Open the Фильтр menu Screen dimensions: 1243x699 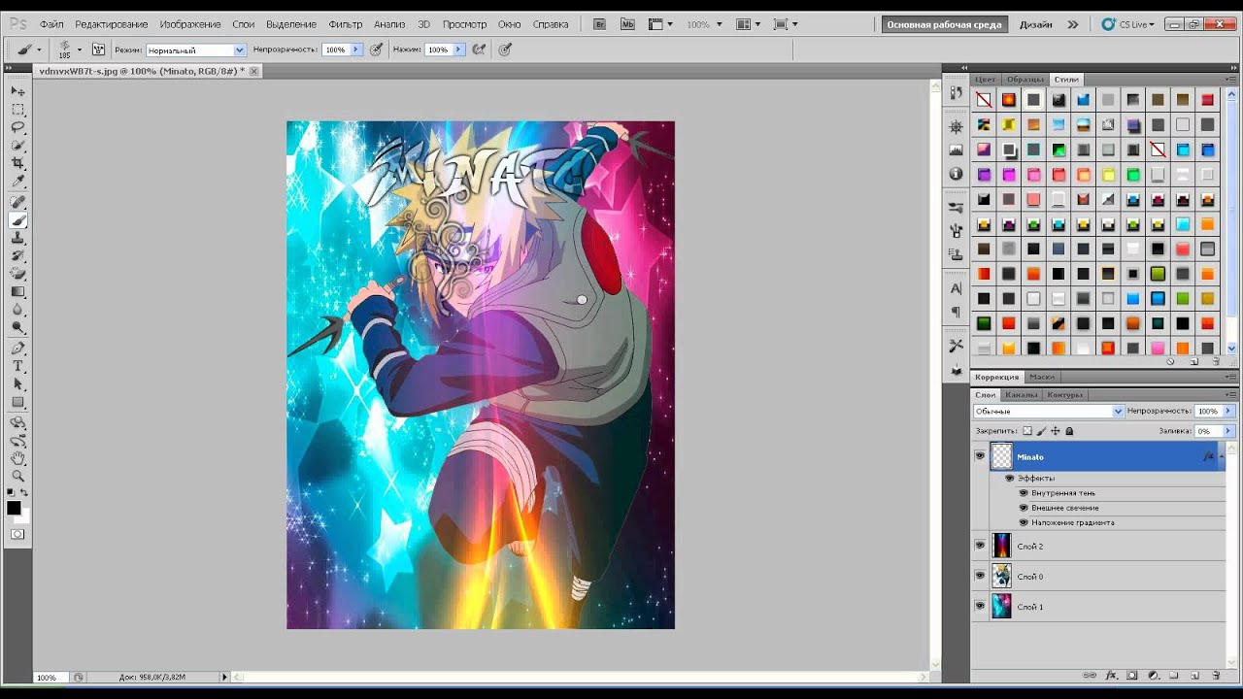345,24
